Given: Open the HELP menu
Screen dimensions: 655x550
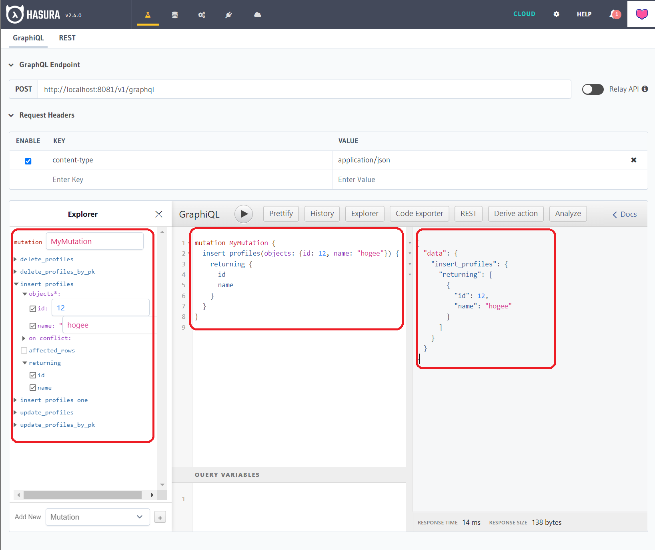Looking at the screenshot, I should pyautogui.click(x=584, y=14).
